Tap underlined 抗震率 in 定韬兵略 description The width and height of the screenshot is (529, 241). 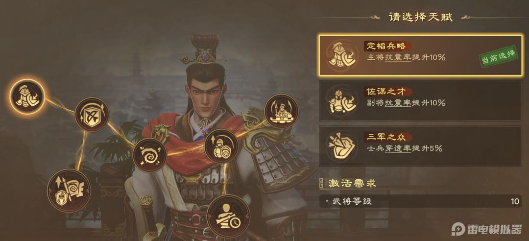(x=398, y=57)
